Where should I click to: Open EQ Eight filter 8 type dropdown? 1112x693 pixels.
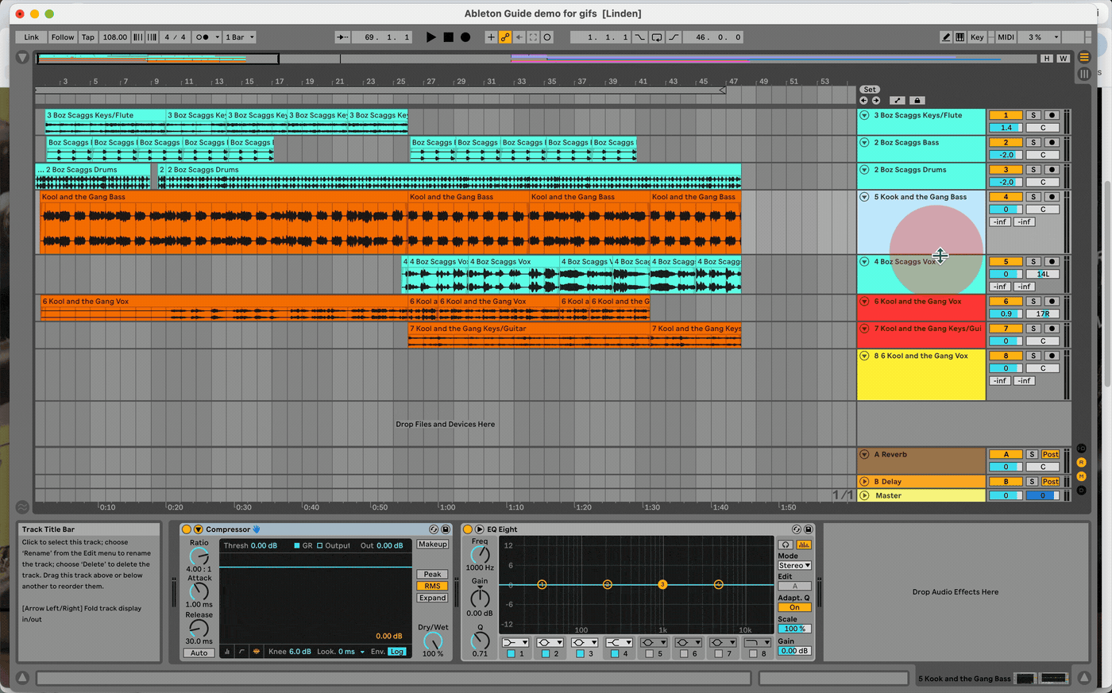tap(758, 643)
